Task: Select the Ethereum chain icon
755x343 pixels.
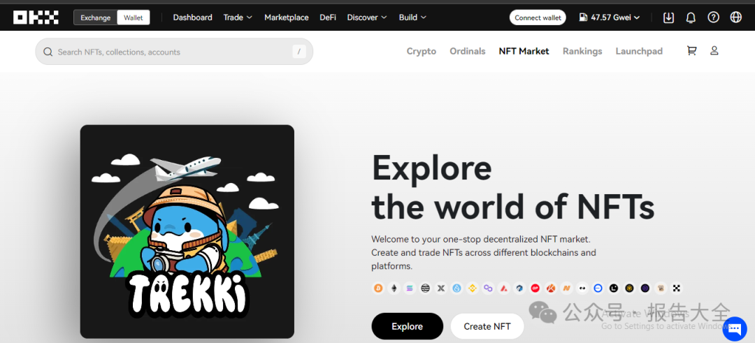Action: tap(394, 288)
